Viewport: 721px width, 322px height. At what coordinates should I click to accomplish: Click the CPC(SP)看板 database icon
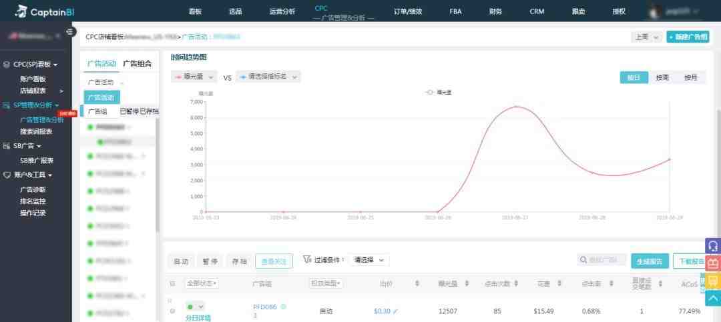7,65
